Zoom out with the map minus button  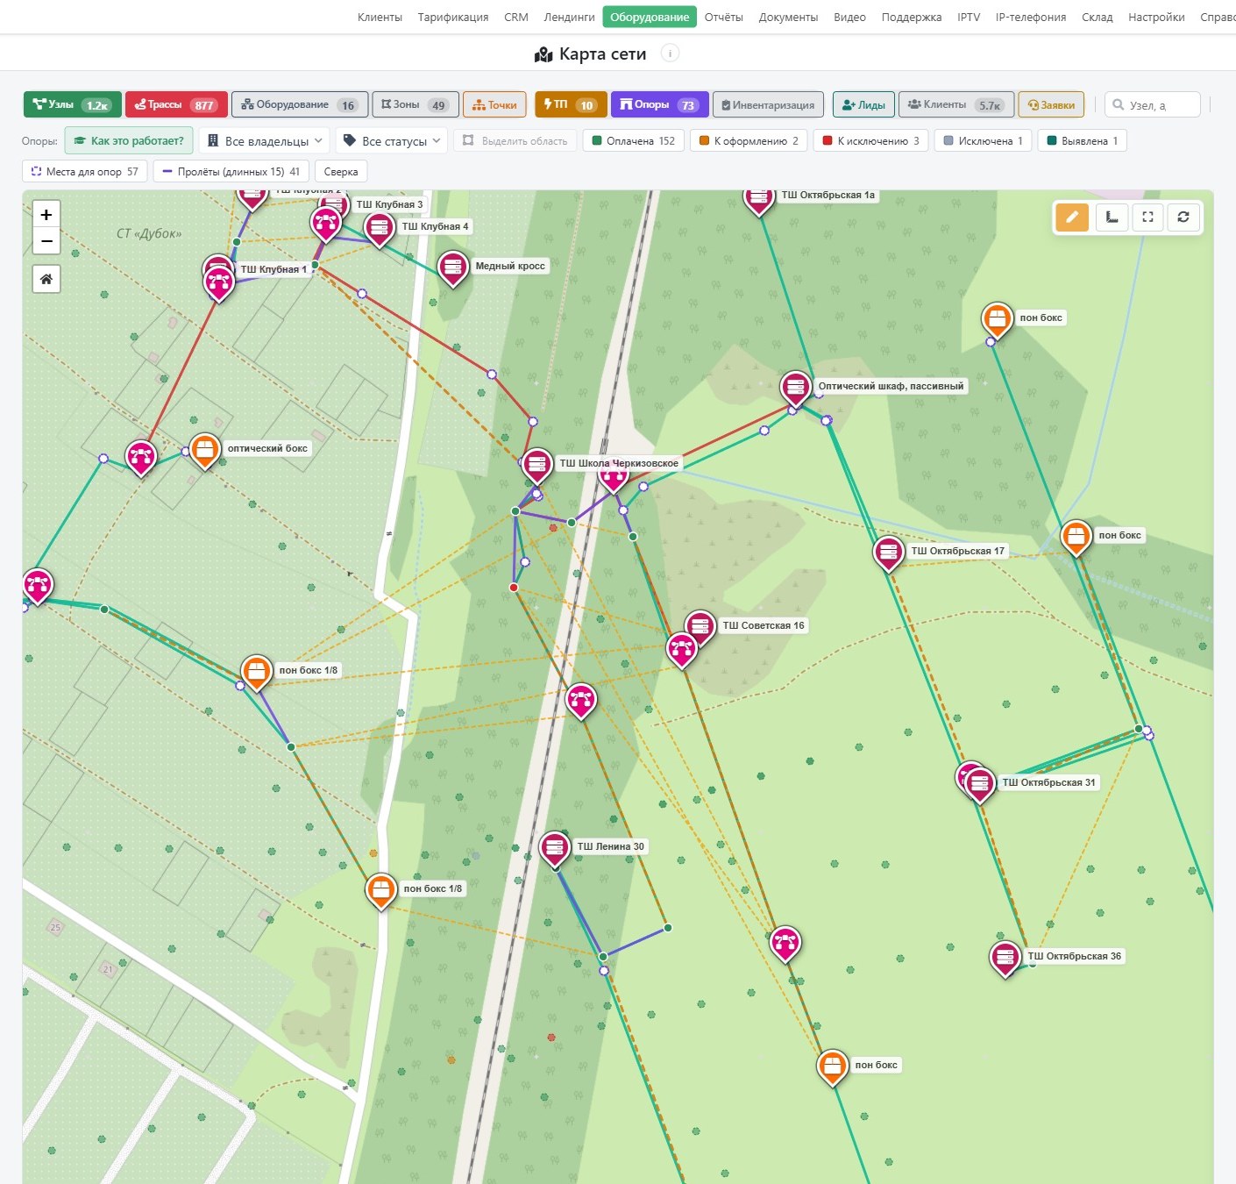tap(46, 241)
